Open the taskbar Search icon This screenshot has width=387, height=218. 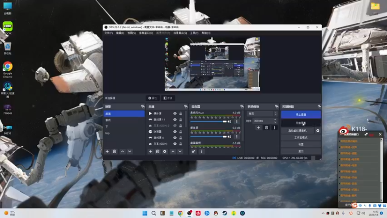154,213
